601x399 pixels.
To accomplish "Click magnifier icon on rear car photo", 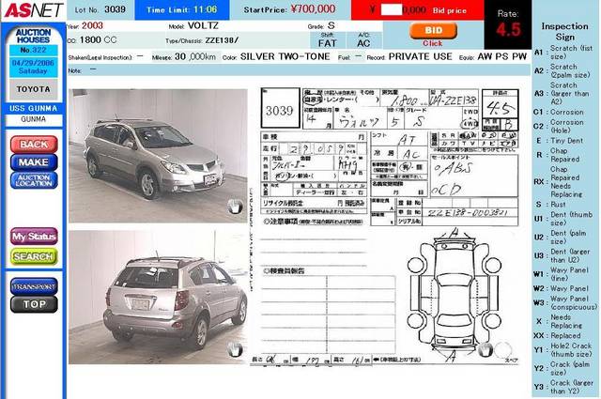I will click(x=235, y=349).
